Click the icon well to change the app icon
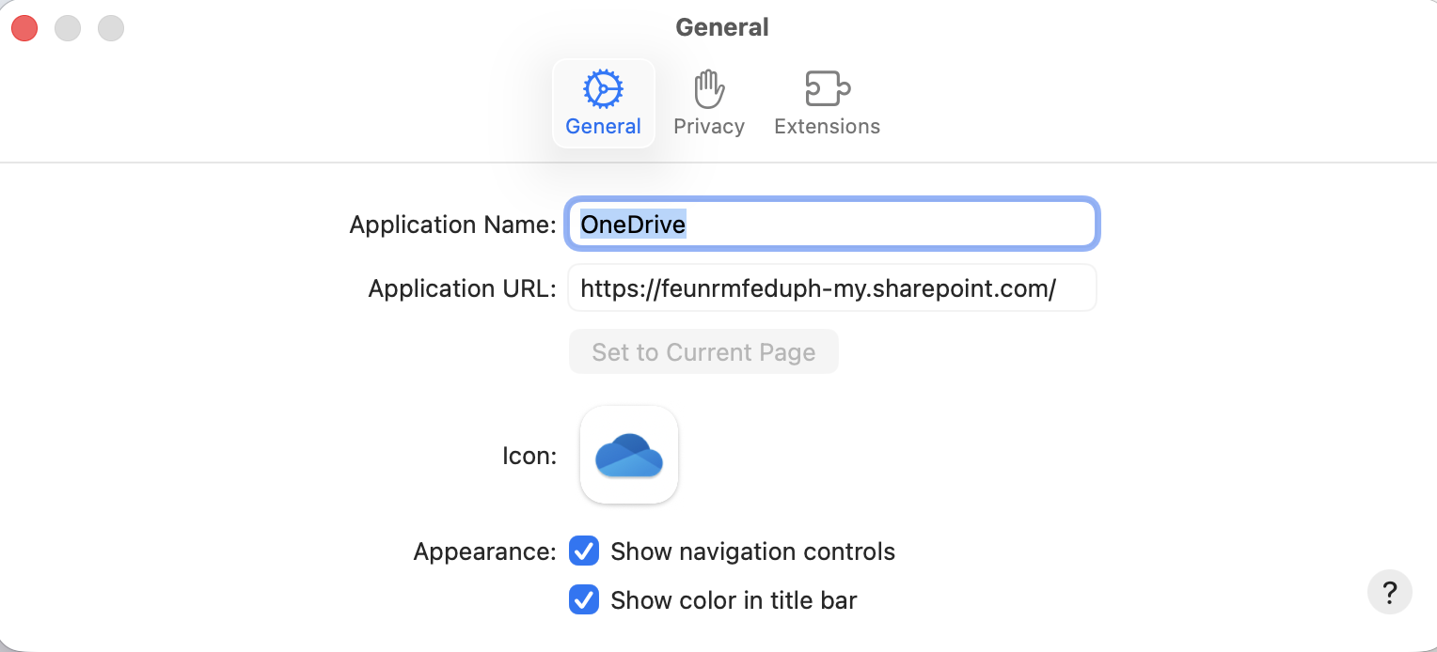The image size is (1437, 652). (628, 455)
